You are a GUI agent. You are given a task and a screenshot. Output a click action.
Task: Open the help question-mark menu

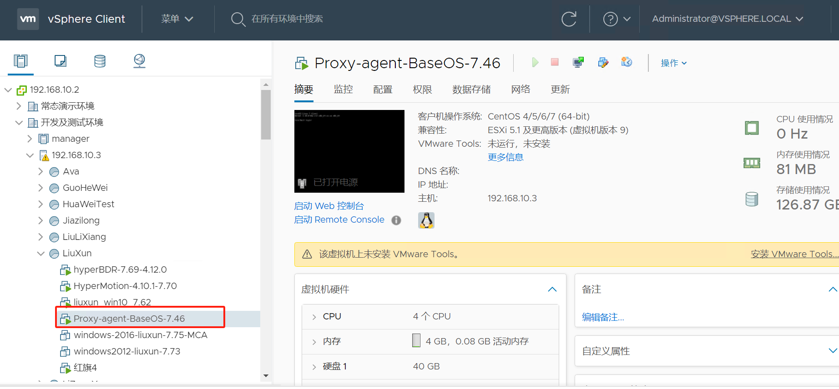(617, 19)
